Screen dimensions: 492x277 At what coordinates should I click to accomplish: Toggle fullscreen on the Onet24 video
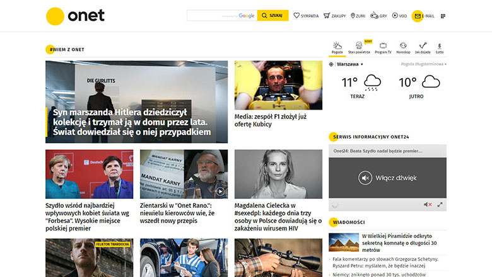pos(440,205)
